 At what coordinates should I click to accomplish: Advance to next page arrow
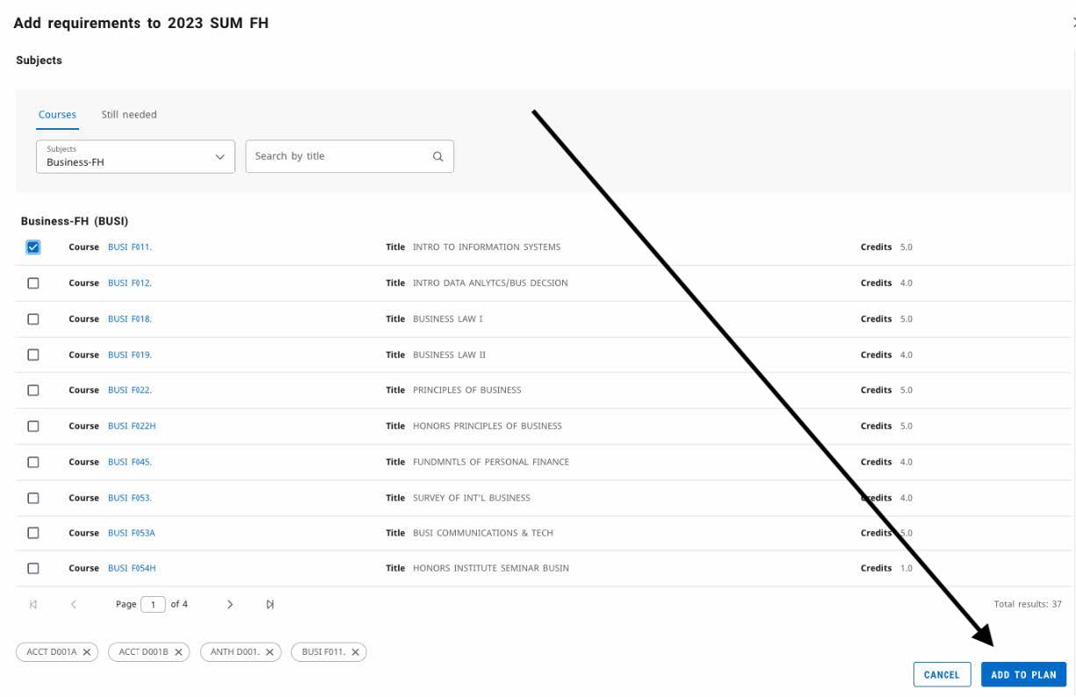230,604
